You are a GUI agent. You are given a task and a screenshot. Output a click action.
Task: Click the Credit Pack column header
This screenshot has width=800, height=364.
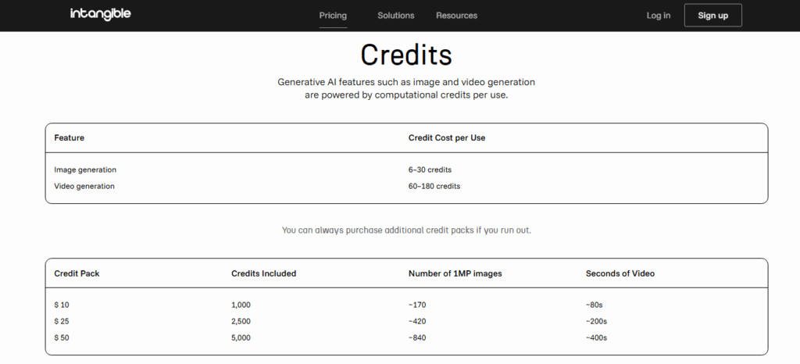coord(77,273)
